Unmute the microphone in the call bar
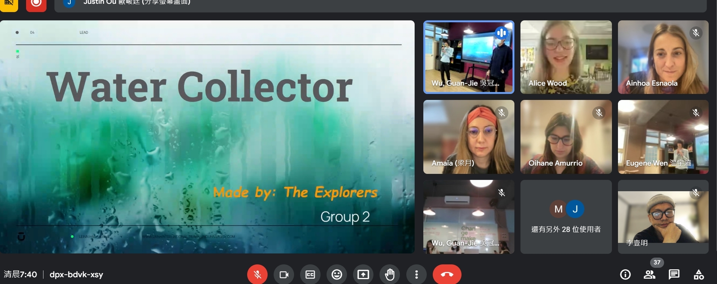 point(257,275)
